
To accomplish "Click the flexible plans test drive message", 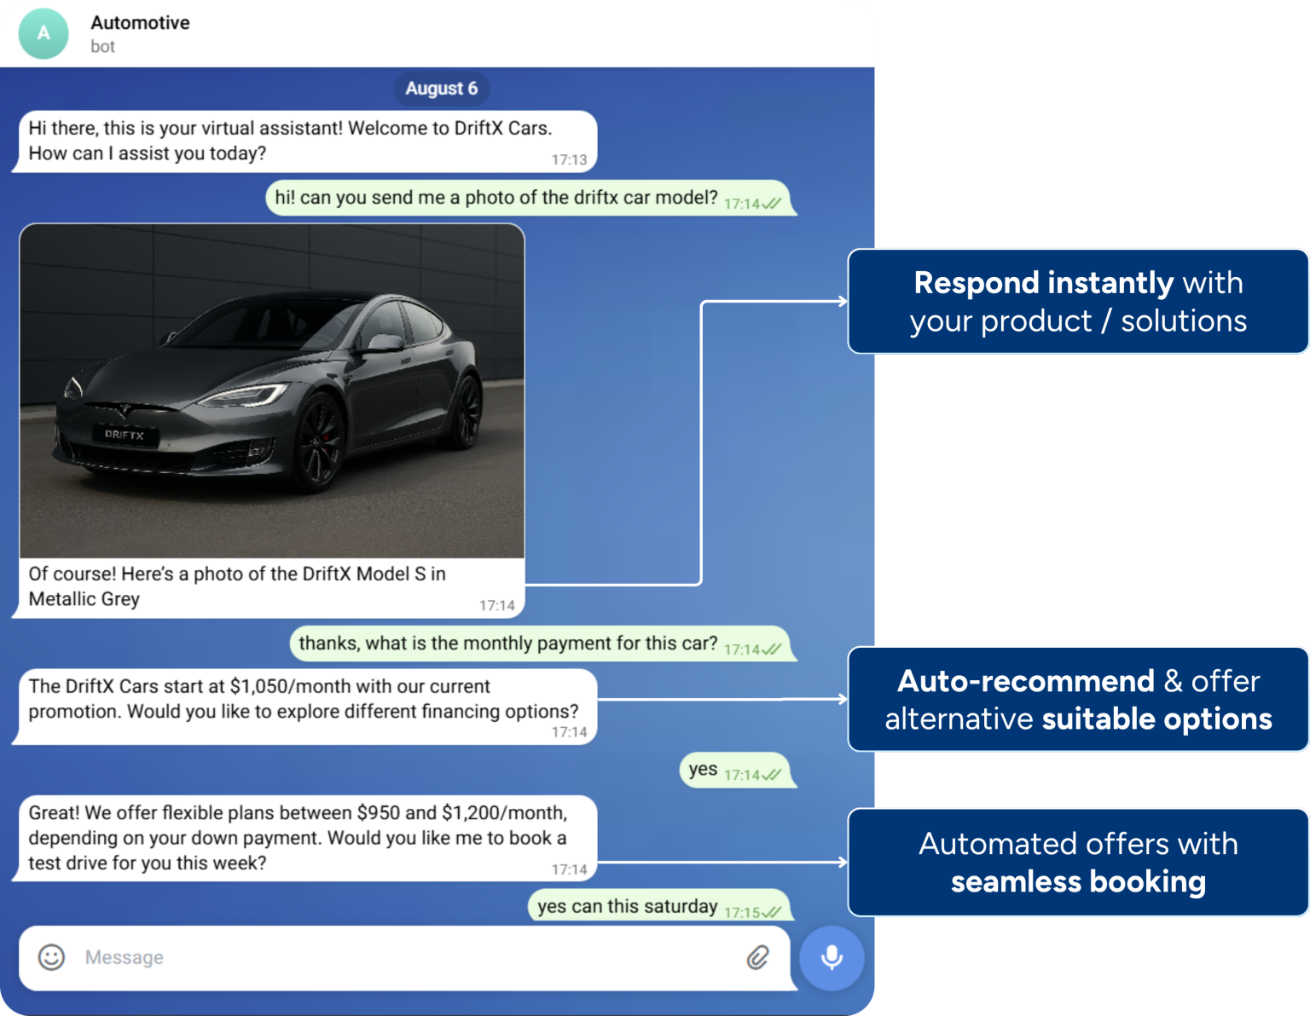I will (298, 838).
